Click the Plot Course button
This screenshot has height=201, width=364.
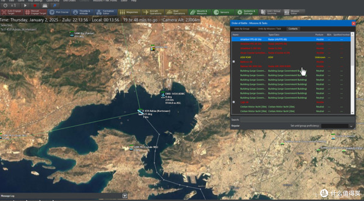pyautogui.click(x=59, y=12)
